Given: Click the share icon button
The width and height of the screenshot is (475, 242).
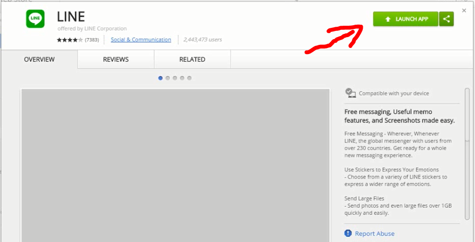Looking at the screenshot, I should pos(446,19).
